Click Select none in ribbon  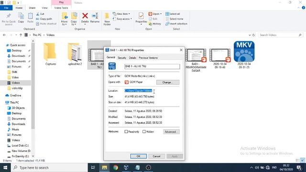tap(175, 19)
